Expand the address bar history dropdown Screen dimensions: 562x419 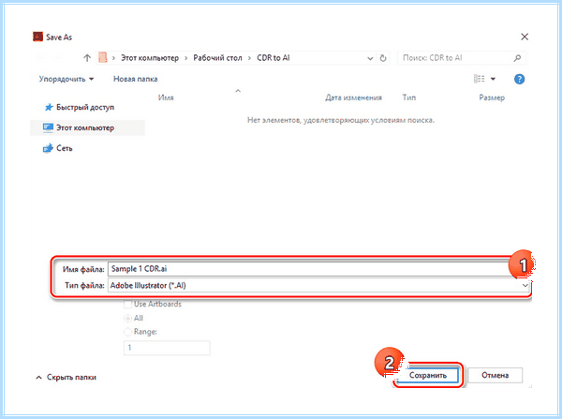(370, 58)
